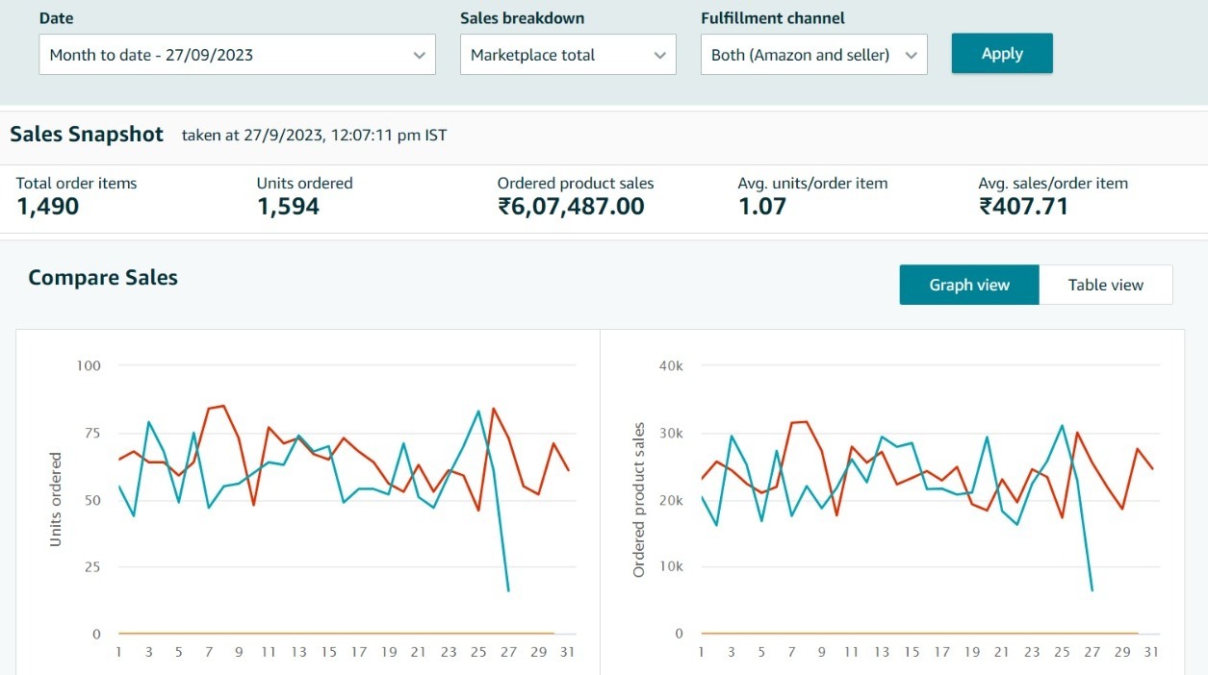This screenshot has width=1208, height=675.
Task: Switch to Graph view
Action: [968, 285]
